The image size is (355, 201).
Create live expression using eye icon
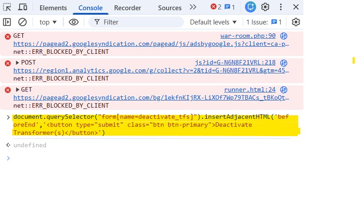tap(73, 22)
